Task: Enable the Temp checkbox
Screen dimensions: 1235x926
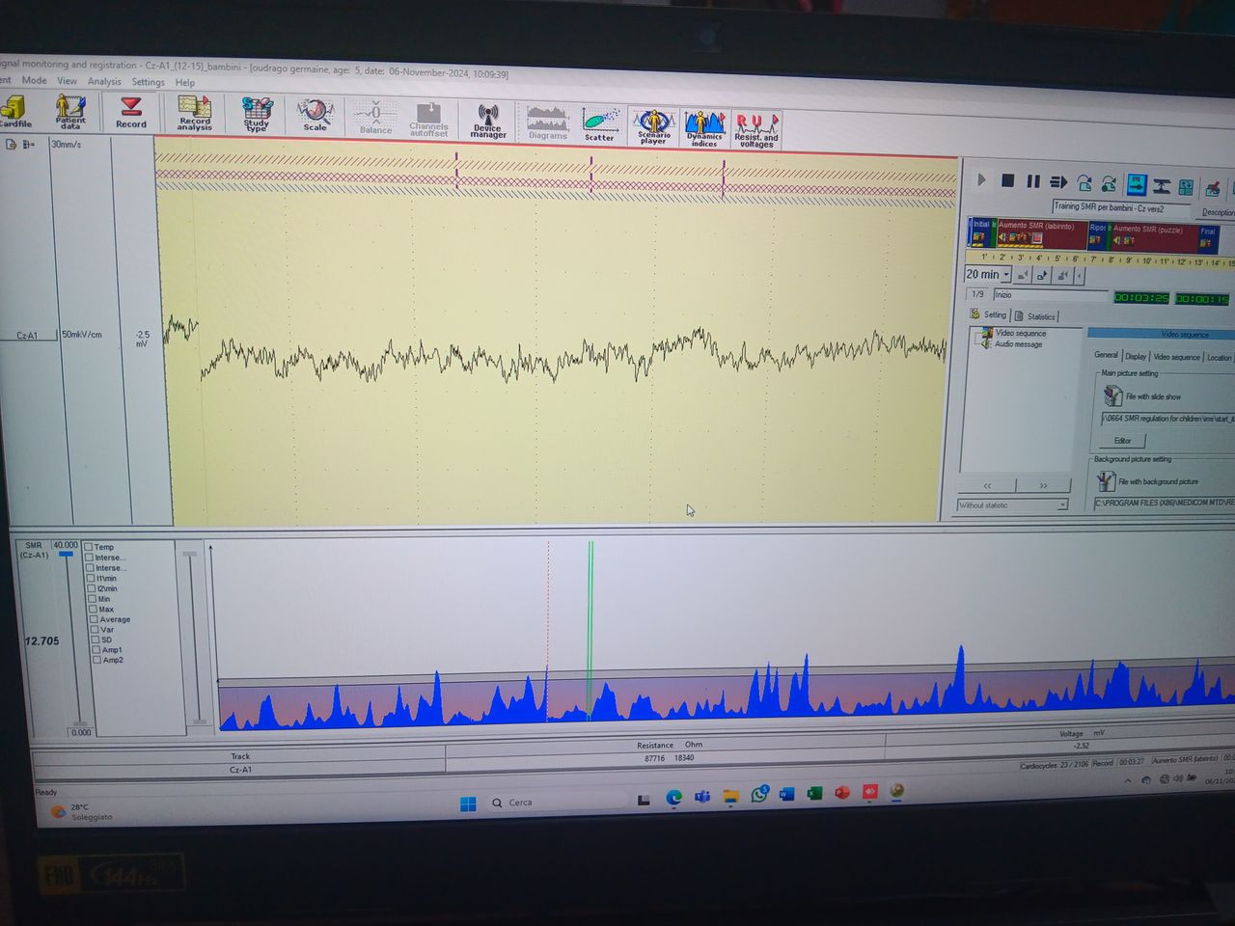Action: (89, 547)
